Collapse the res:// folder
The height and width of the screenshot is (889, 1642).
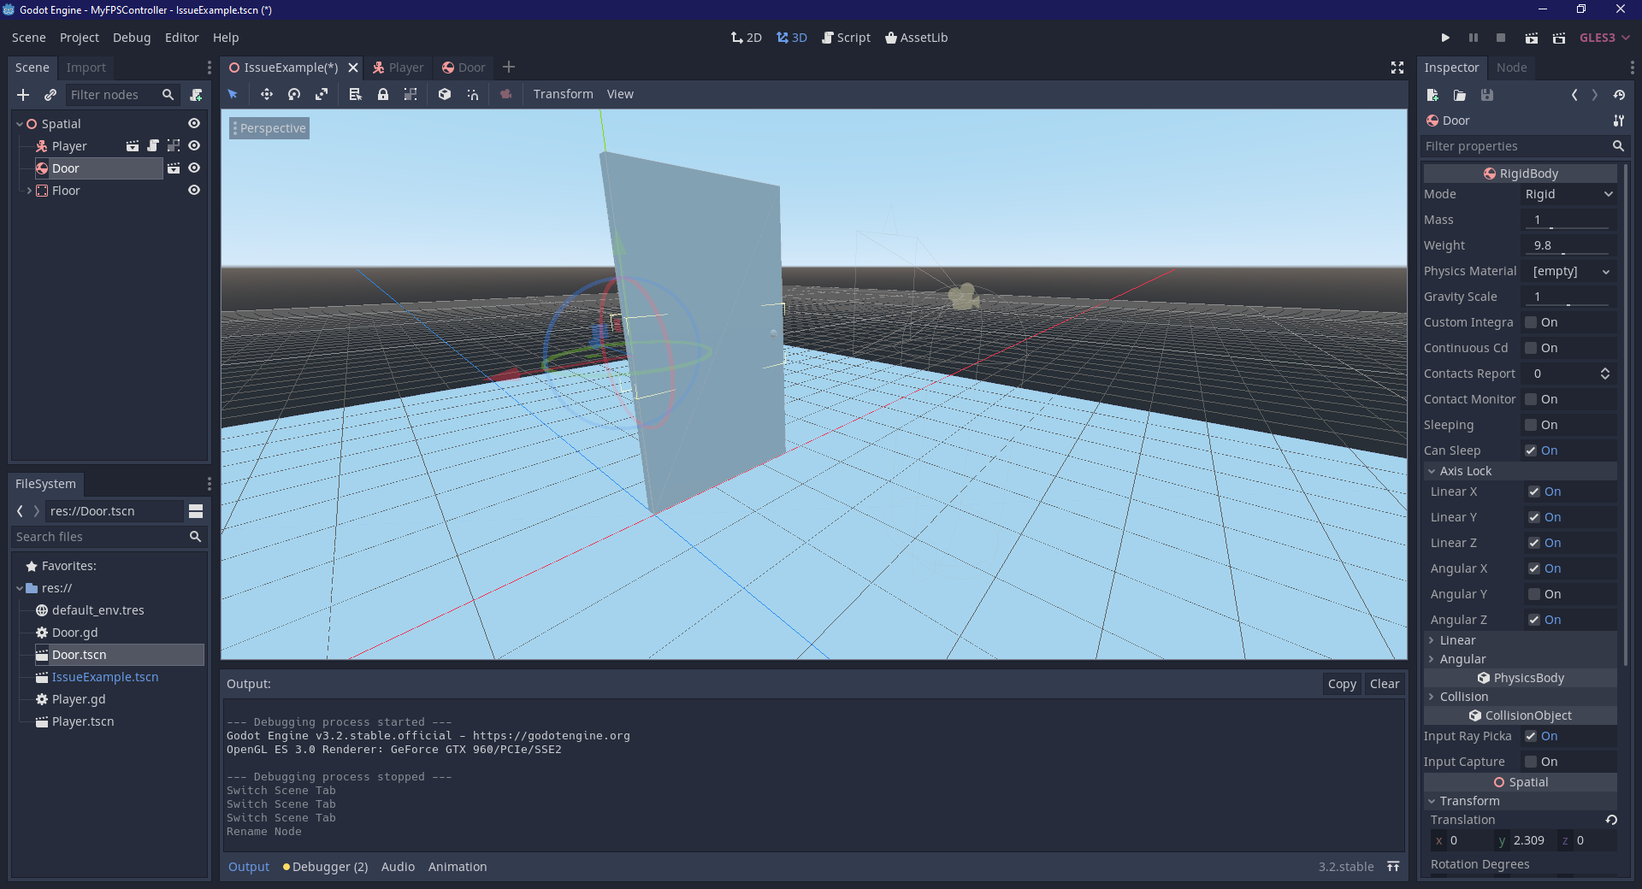pos(20,588)
